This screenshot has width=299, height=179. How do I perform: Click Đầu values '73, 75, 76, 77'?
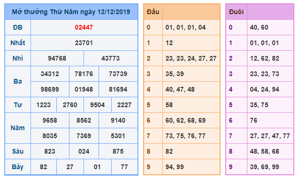(185, 136)
